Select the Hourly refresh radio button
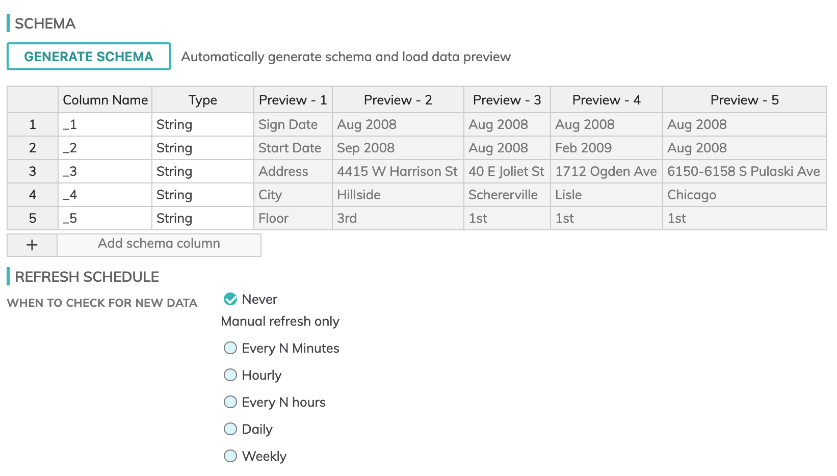This screenshot has width=837, height=476. pos(230,375)
